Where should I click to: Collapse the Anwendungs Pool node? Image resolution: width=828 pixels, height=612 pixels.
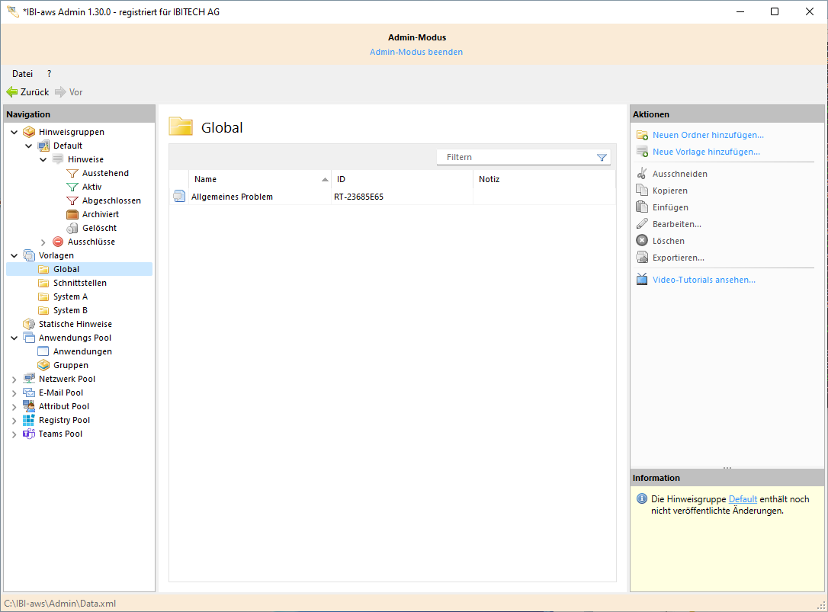(x=14, y=338)
